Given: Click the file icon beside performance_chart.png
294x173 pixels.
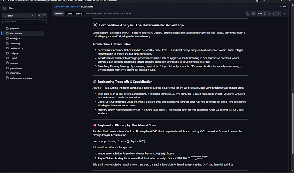Looking at the screenshot, I should [7, 78].
